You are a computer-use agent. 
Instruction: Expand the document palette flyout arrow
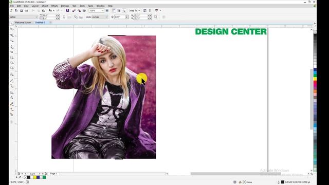[x=17, y=177]
